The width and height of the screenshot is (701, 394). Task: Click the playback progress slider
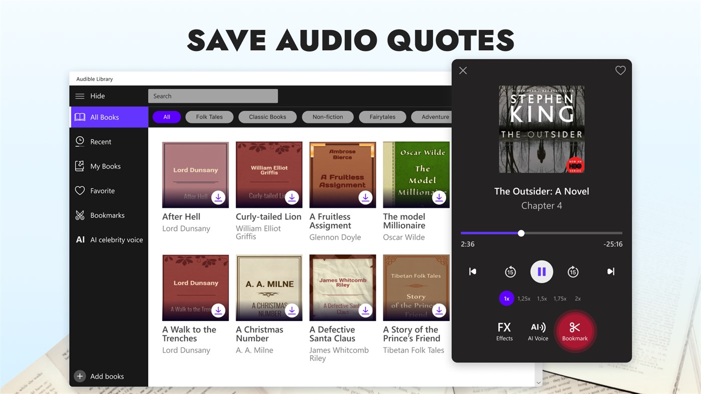pyautogui.click(x=521, y=233)
